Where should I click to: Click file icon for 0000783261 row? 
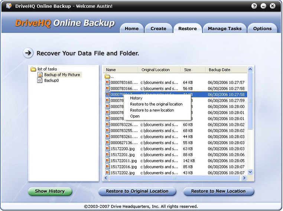point(108,136)
